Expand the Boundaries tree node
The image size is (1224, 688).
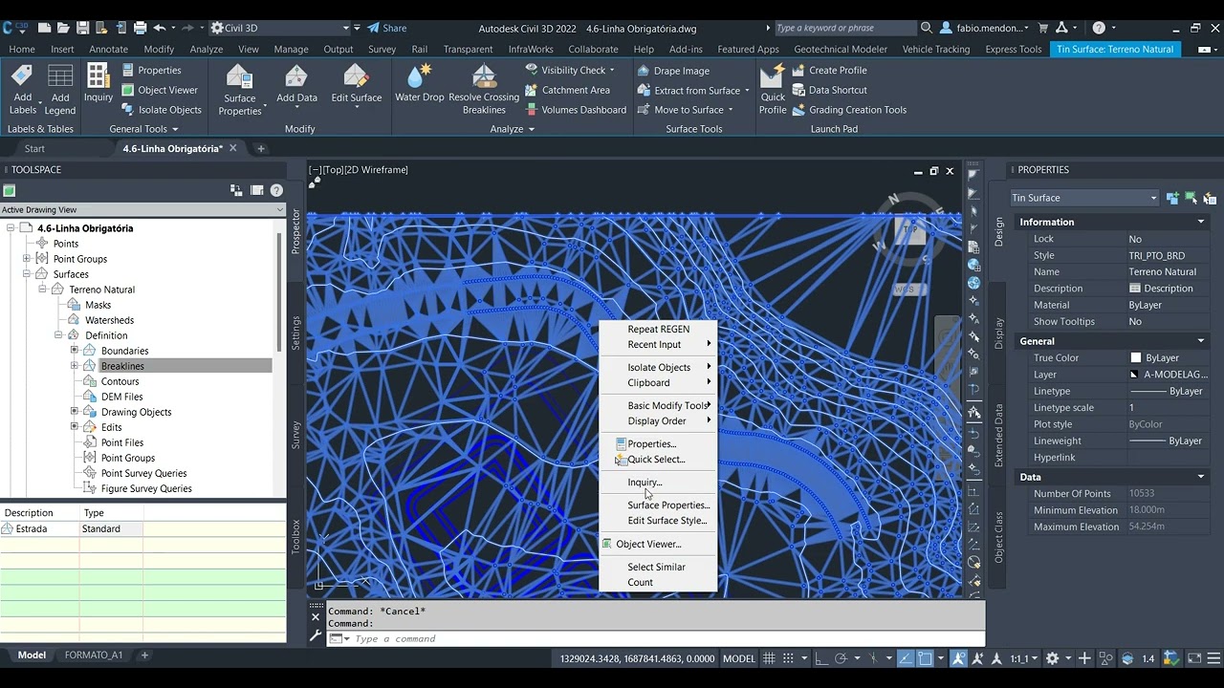click(x=75, y=351)
